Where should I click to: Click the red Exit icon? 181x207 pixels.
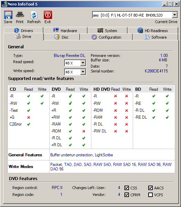click(48, 15)
